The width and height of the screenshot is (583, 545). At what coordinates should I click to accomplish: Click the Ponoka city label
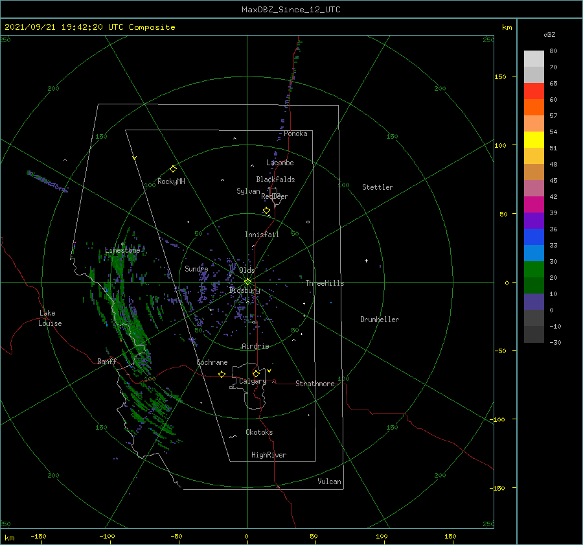[295, 133]
